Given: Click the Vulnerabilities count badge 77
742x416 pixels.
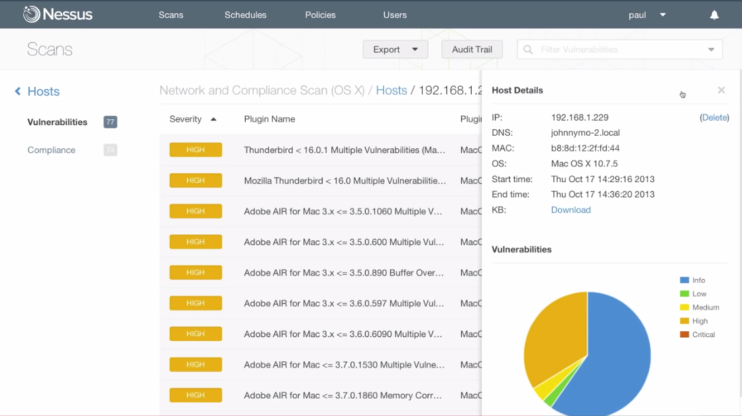Looking at the screenshot, I should [110, 122].
